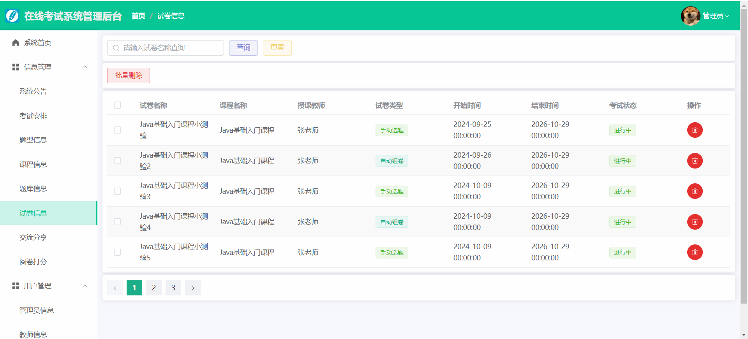The image size is (748, 339).
Task: Click the 试卷类型 column header
Action: tap(389, 105)
